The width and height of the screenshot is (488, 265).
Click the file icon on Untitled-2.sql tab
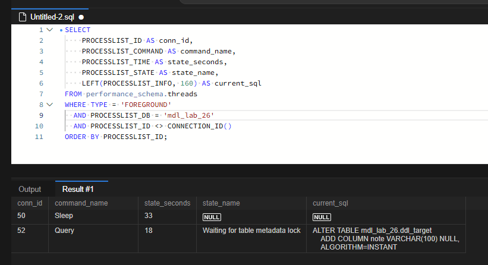(x=23, y=17)
